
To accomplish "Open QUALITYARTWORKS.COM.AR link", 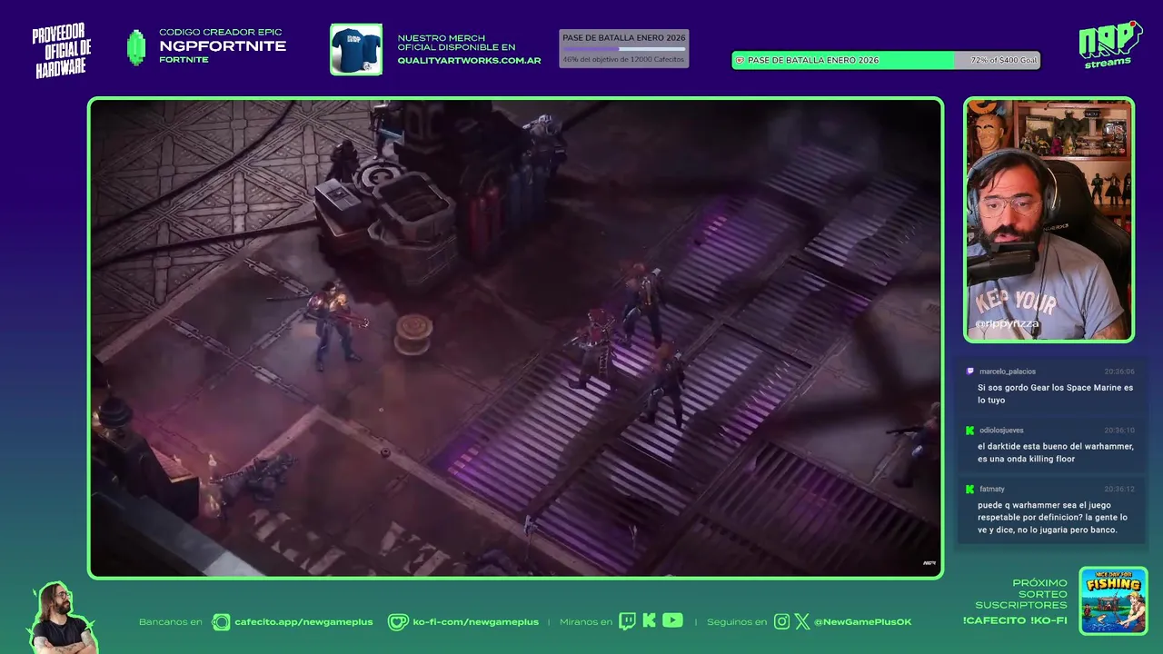I will (x=469, y=61).
